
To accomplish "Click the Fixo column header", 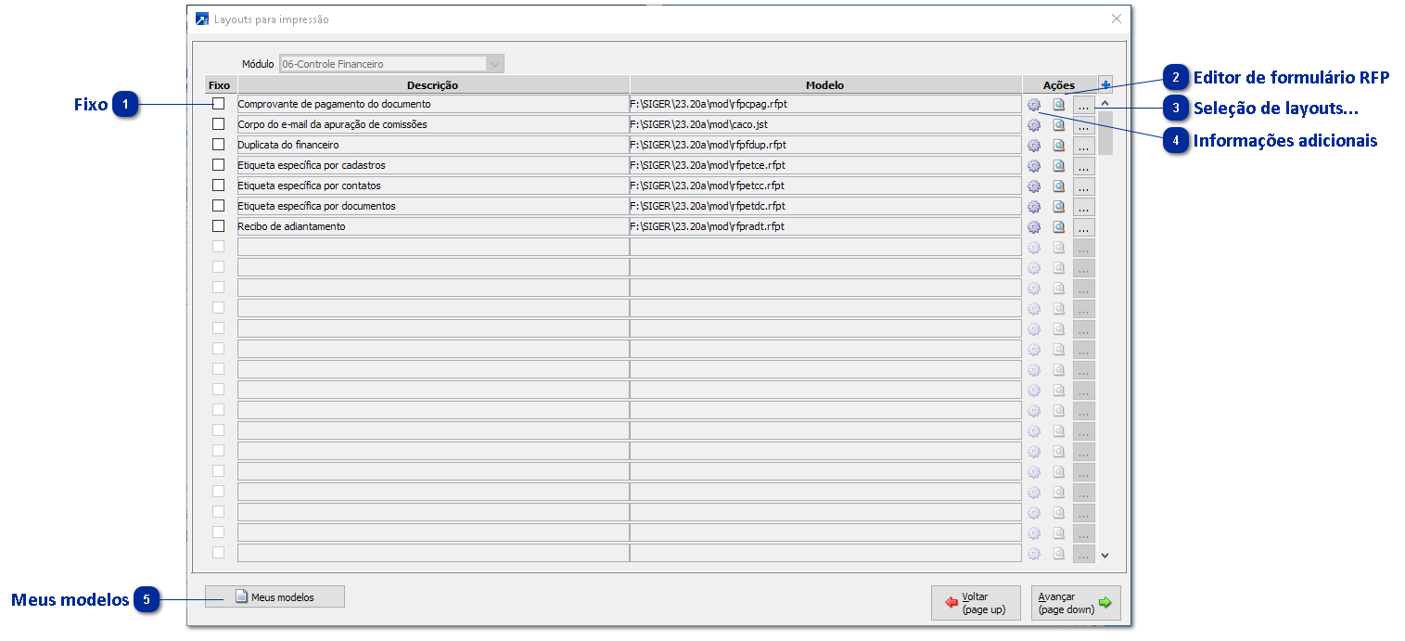I will coord(220,84).
